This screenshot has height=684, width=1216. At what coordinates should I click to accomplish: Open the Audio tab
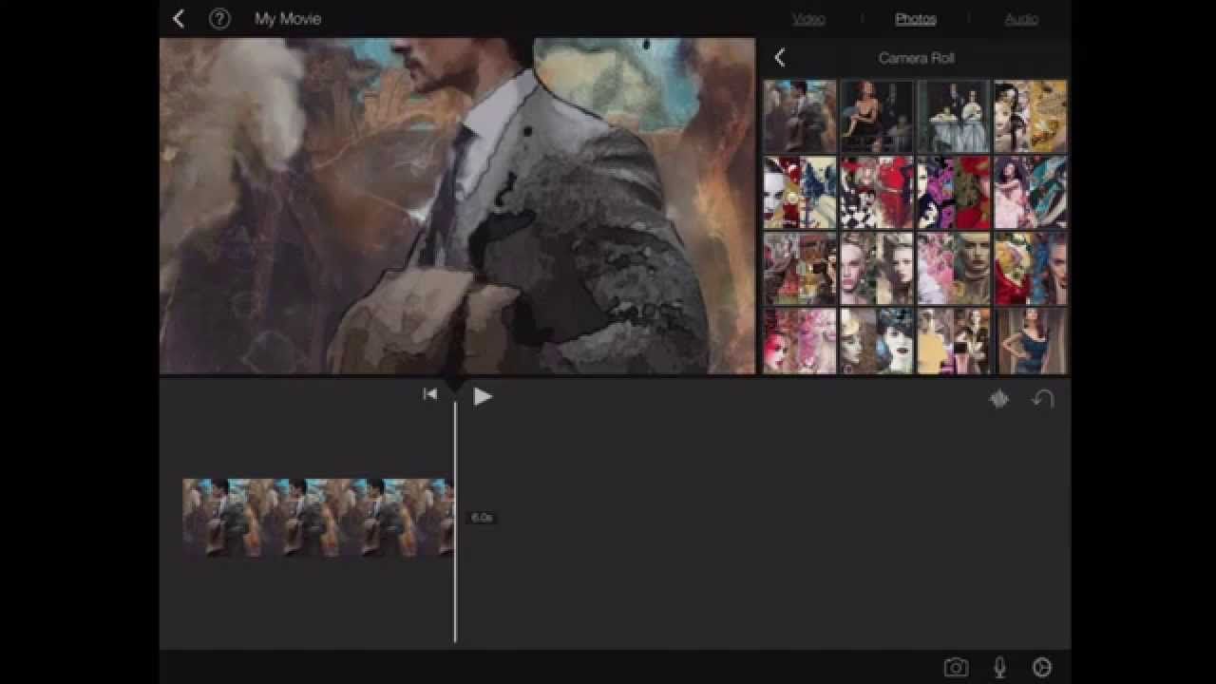click(1021, 19)
